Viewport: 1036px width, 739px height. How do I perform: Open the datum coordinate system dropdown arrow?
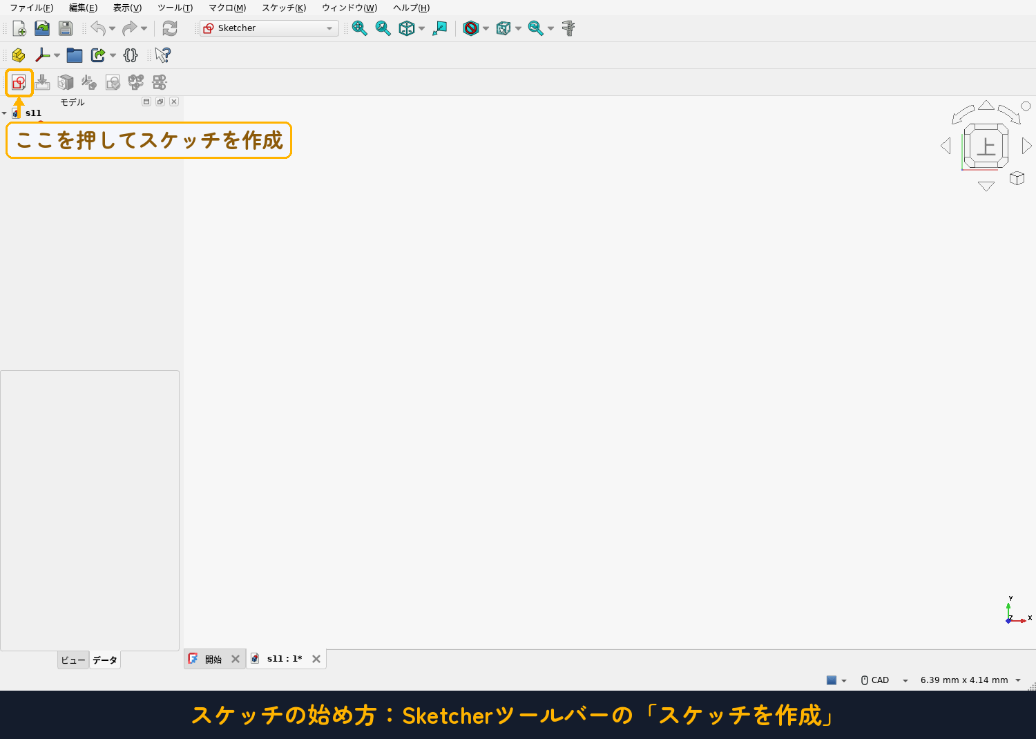57,55
